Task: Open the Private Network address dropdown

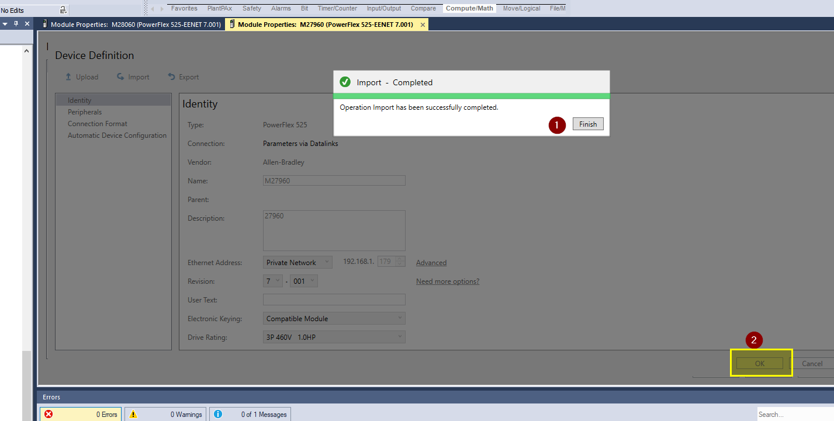Action: click(x=298, y=262)
